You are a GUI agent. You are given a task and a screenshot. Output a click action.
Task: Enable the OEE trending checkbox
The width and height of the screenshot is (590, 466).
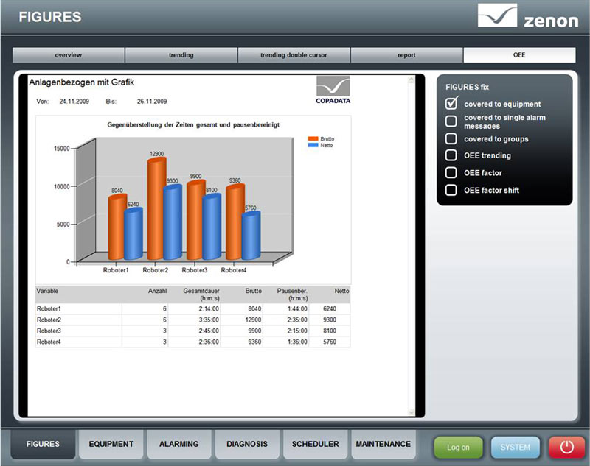pyautogui.click(x=451, y=155)
